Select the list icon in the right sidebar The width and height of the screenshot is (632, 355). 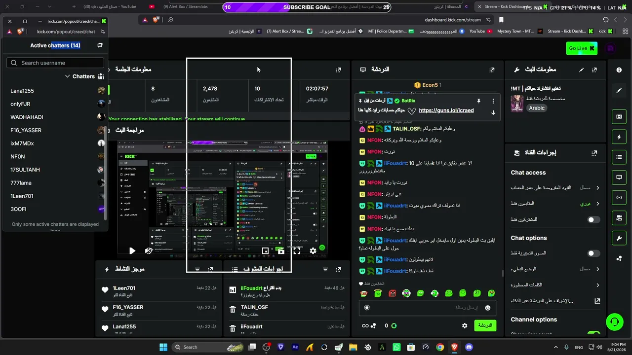click(x=619, y=157)
